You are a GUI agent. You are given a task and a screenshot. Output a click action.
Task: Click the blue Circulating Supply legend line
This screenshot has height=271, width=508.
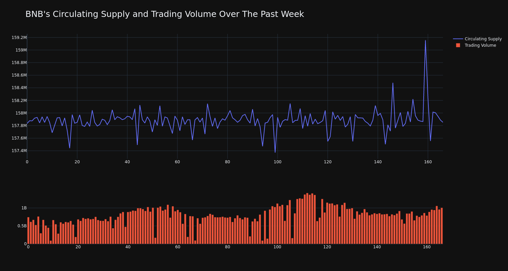tap(458, 39)
